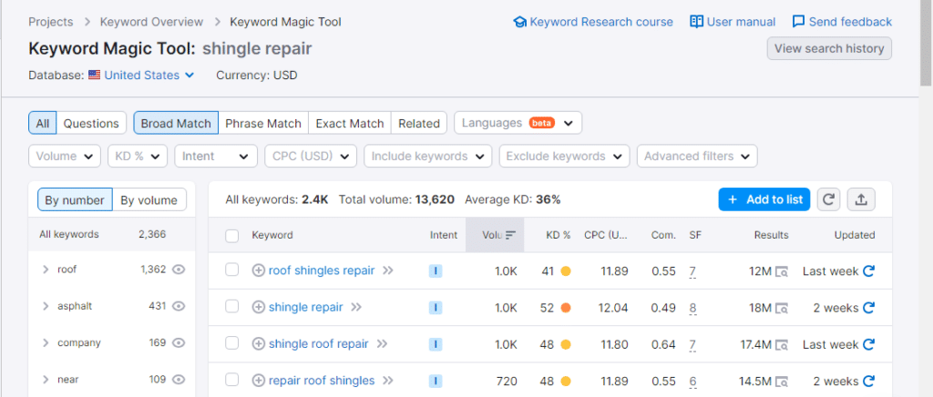Select the Phrase Match tab
Viewport: 933px width, 397px height.
coord(263,123)
